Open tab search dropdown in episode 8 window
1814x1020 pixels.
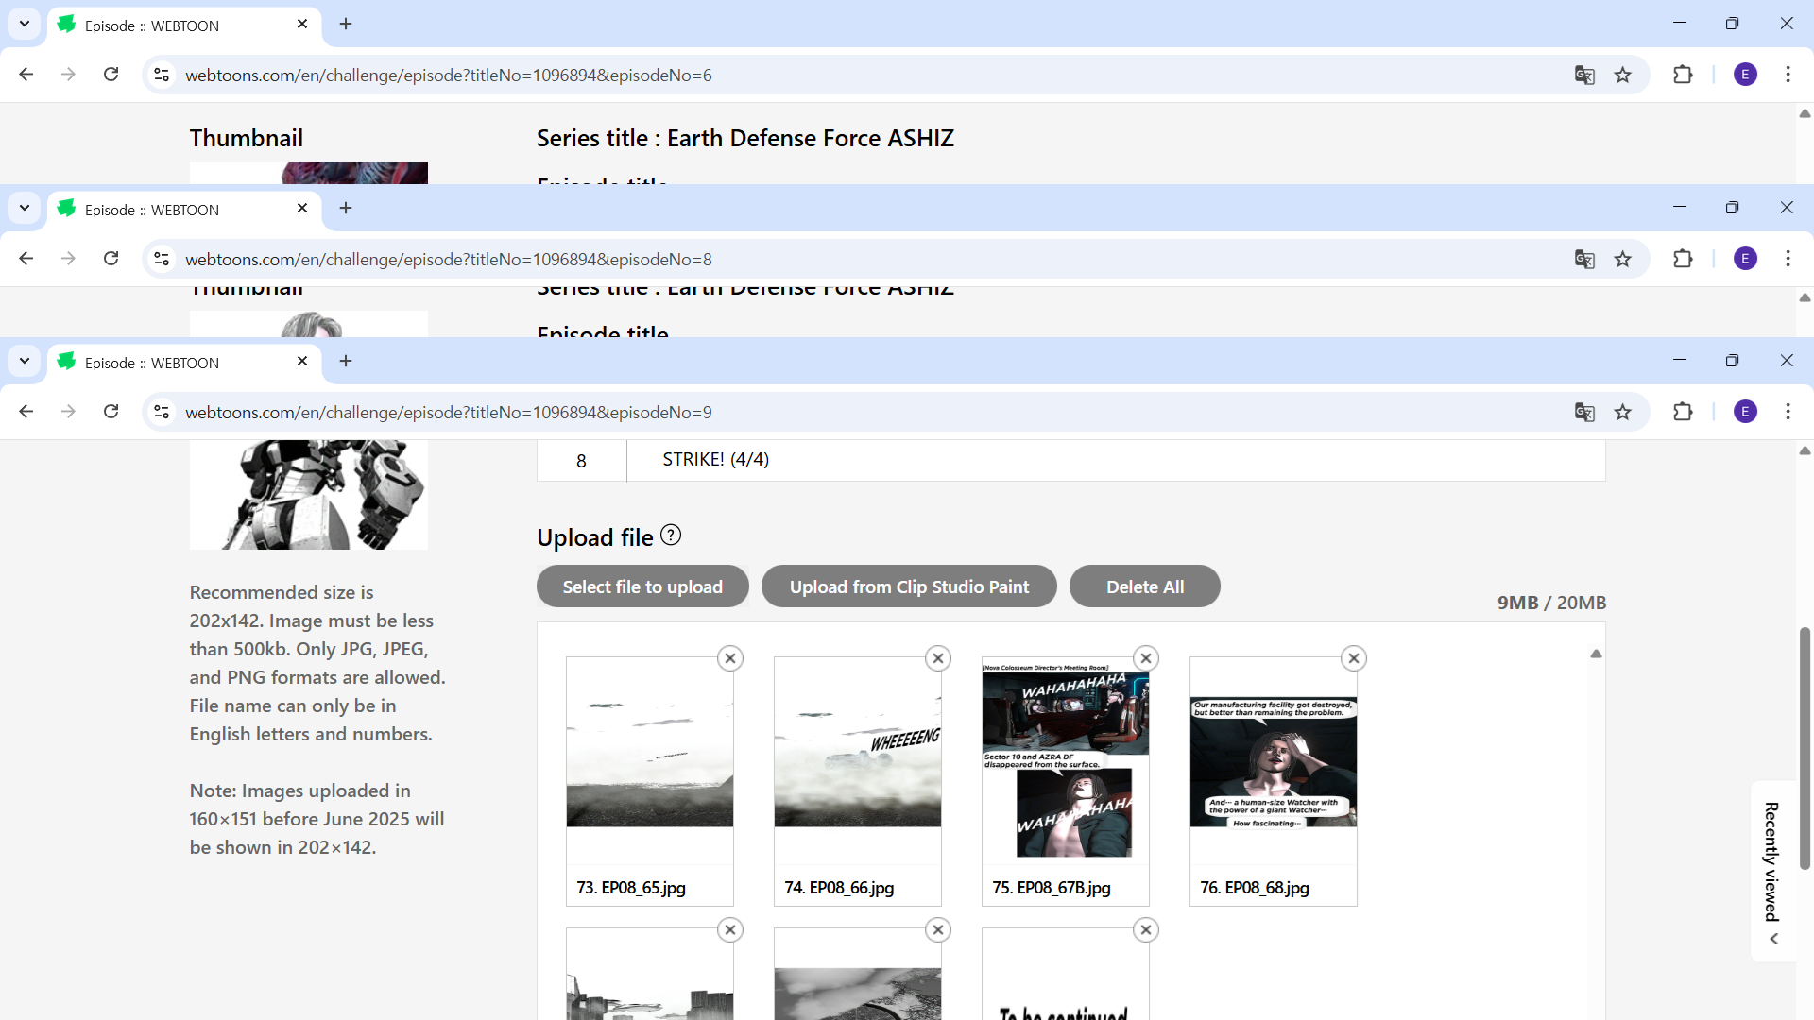(x=25, y=208)
